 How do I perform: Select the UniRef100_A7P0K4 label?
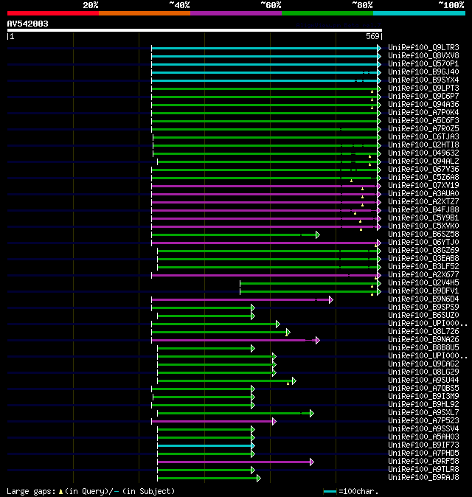(x=423, y=113)
